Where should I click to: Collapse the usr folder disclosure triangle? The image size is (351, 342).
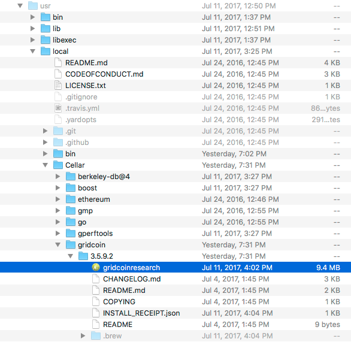click(x=20, y=5)
